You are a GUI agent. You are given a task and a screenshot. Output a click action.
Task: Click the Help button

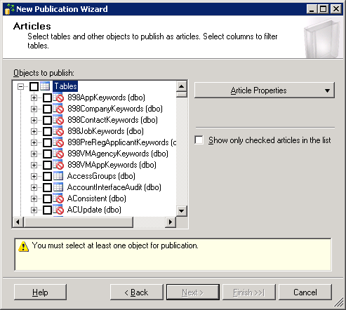(40, 292)
